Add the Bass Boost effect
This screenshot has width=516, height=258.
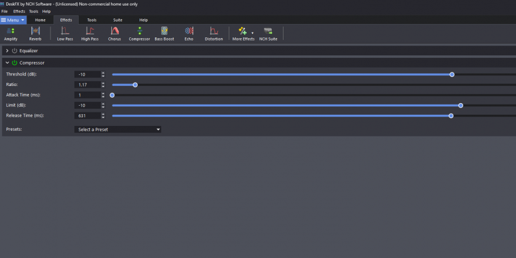coord(164,34)
